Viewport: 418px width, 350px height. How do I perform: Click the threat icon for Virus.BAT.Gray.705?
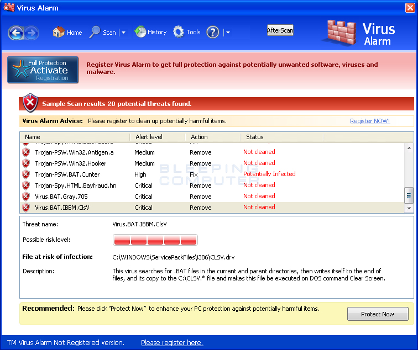tap(26, 197)
